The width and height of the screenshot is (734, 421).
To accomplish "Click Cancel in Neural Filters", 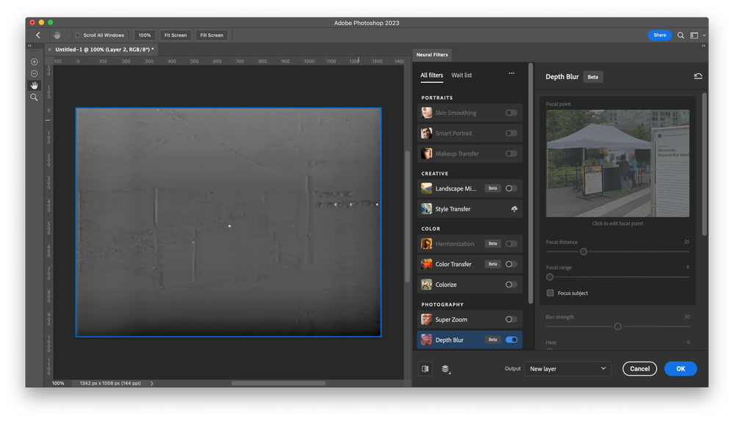I will (x=639, y=369).
